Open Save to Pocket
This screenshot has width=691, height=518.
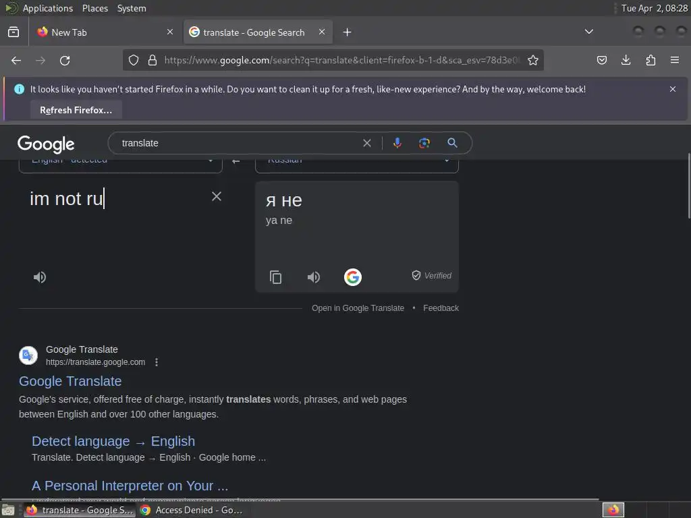pyautogui.click(x=601, y=60)
